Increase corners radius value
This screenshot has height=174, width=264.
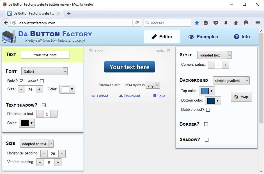pos(226,65)
